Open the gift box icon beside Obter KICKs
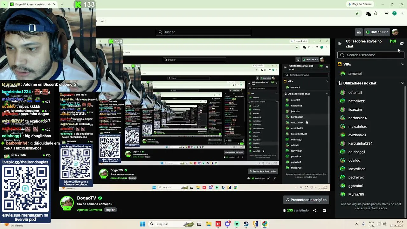Viewport: 407px width, 229px height. click(x=359, y=32)
